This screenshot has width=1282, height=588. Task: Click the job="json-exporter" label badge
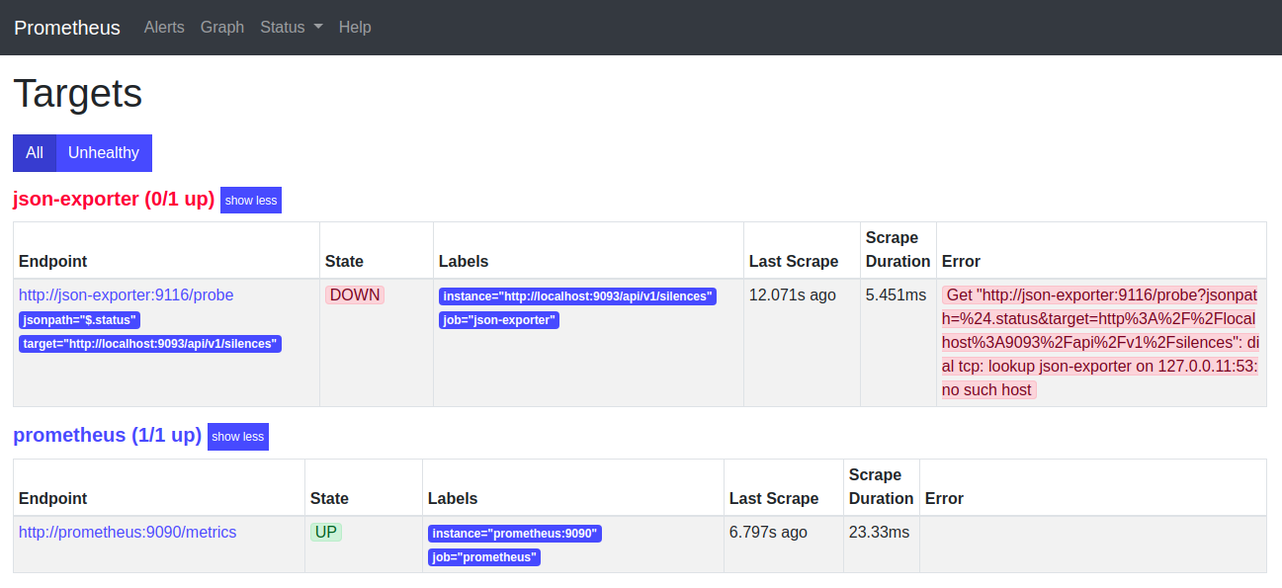pos(499,319)
